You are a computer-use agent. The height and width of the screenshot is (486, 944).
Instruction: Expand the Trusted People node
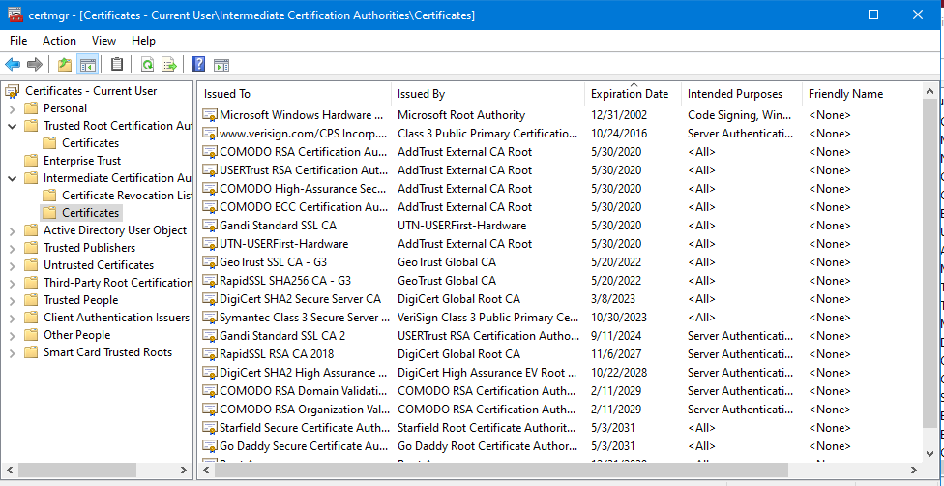12,301
